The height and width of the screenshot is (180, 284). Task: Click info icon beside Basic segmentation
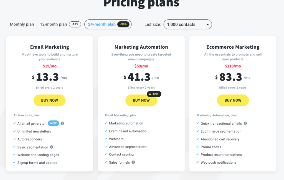click(52, 147)
